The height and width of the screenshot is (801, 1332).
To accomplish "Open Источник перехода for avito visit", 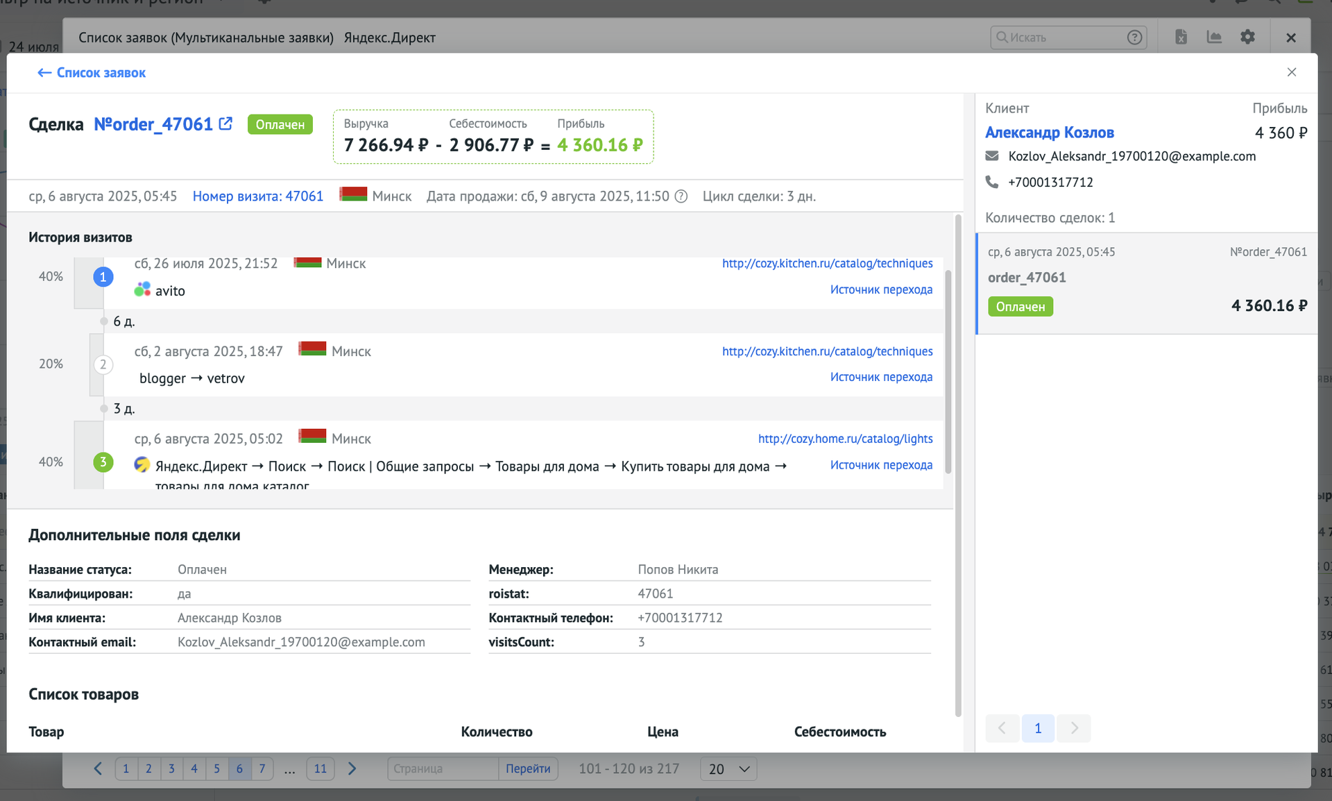I will 881,289.
